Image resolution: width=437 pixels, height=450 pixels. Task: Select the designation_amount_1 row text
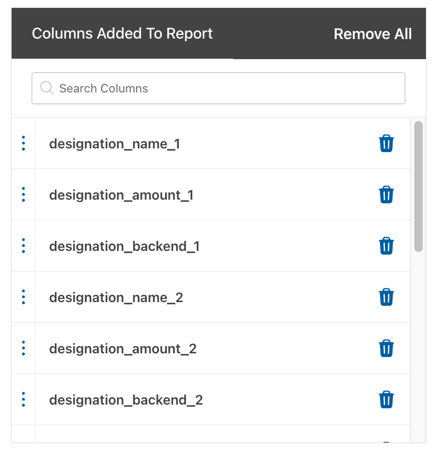(121, 195)
